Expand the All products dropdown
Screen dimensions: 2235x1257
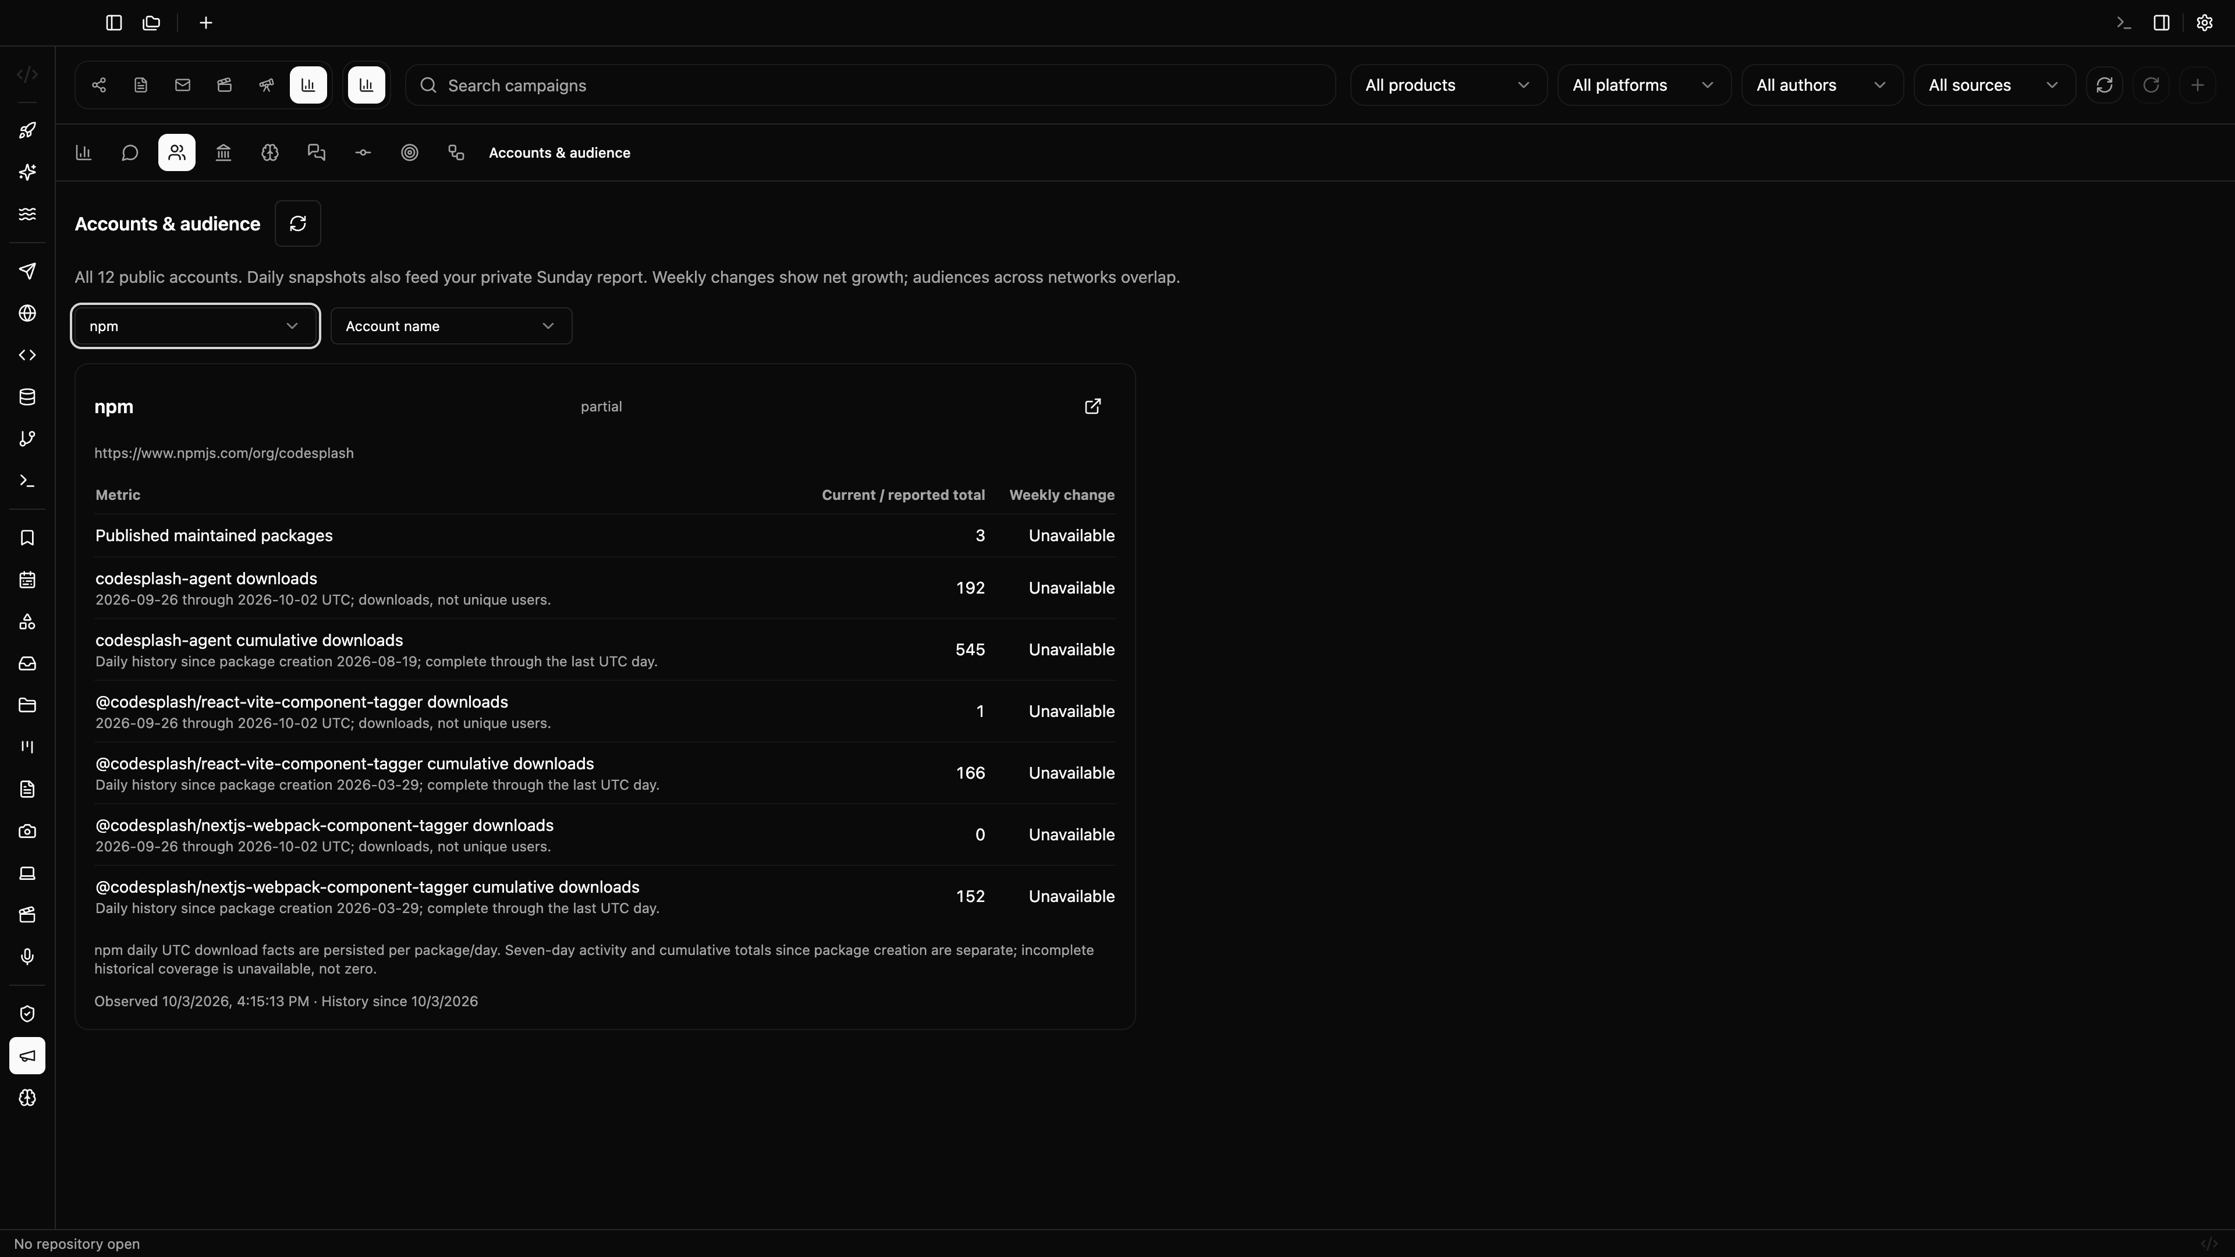[x=1448, y=85]
